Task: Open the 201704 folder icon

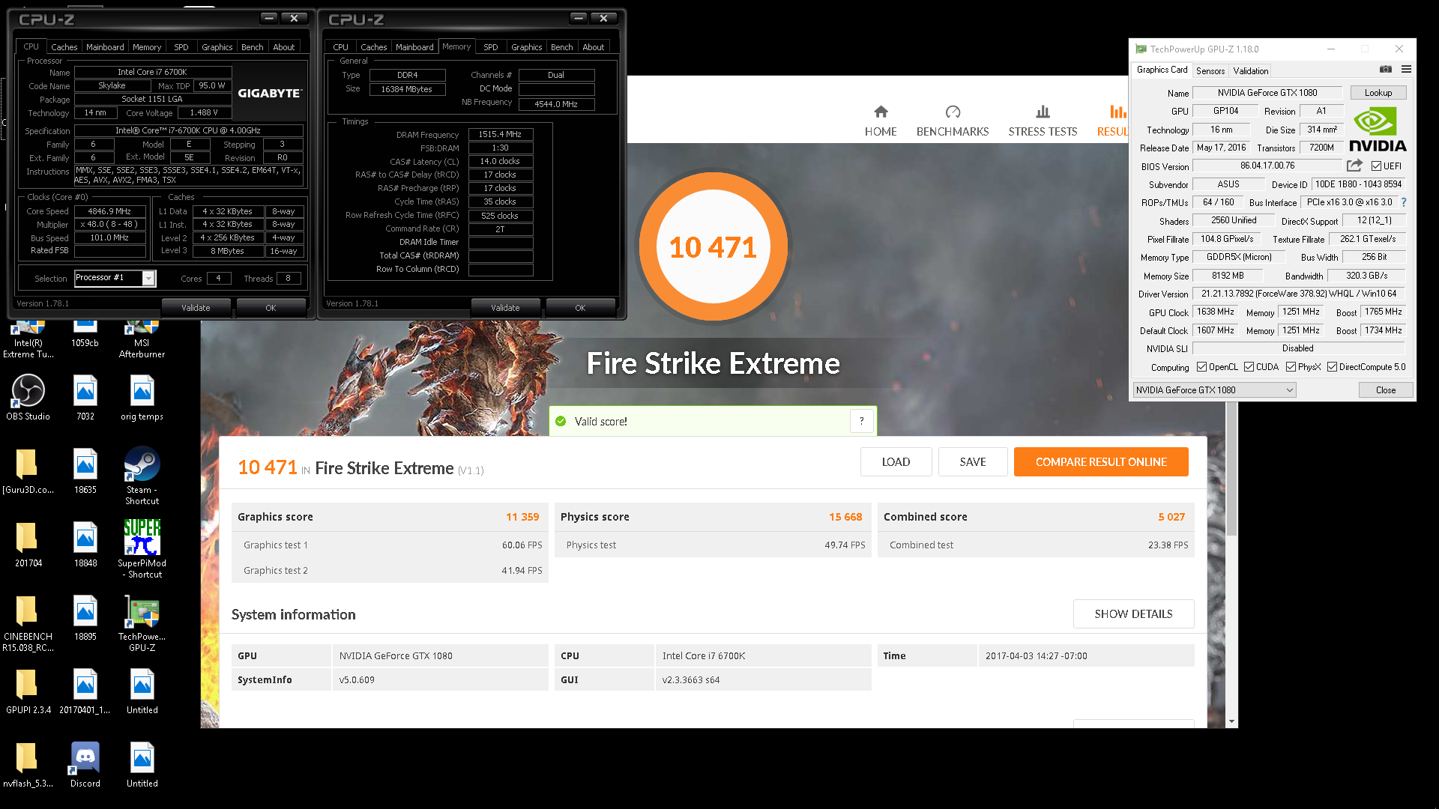Action: point(28,545)
